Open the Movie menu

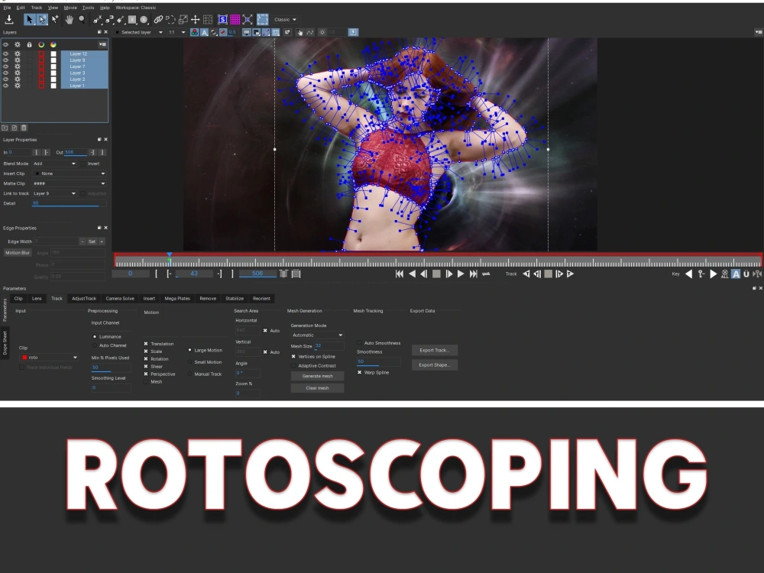coord(70,7)
